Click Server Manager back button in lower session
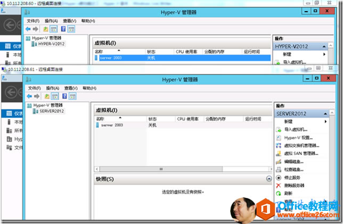This screenshot has width=343, height=224. 11,92
